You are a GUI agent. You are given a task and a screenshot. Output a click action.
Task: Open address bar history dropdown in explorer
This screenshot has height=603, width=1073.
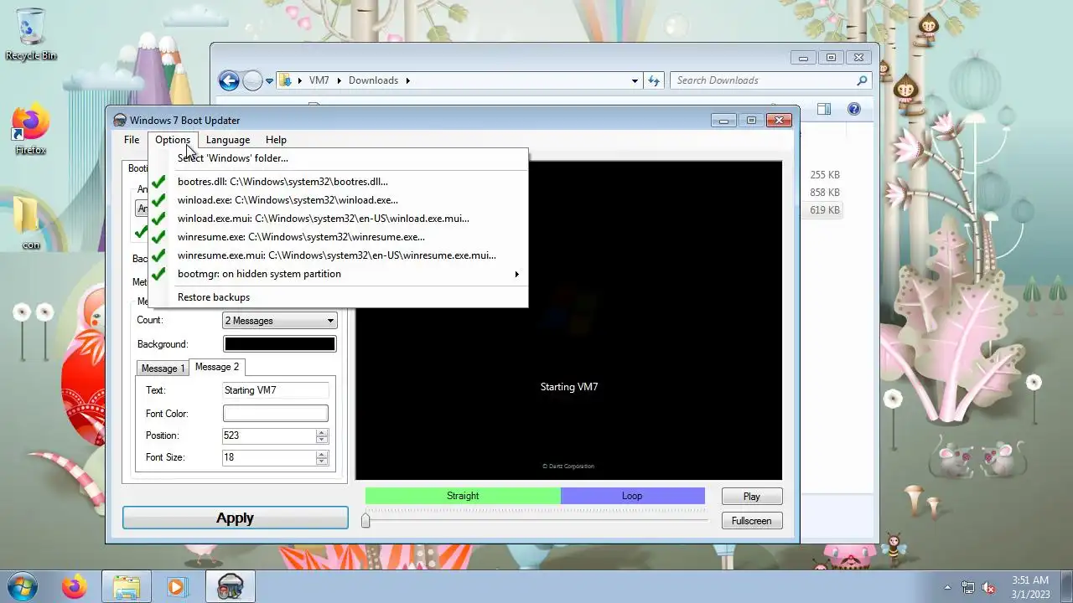(635, 80)
